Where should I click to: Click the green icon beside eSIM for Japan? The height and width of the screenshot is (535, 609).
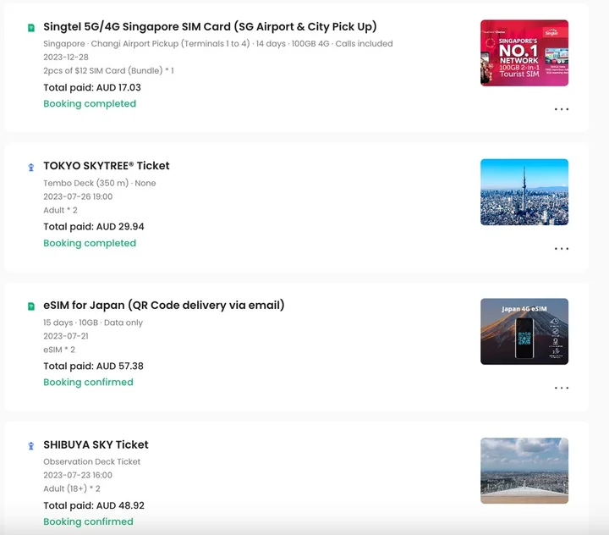pos(31,306)
